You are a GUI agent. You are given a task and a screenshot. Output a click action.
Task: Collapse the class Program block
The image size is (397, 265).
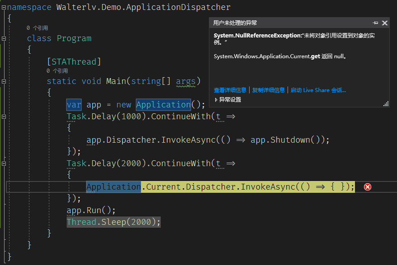[x=4, y=39]
